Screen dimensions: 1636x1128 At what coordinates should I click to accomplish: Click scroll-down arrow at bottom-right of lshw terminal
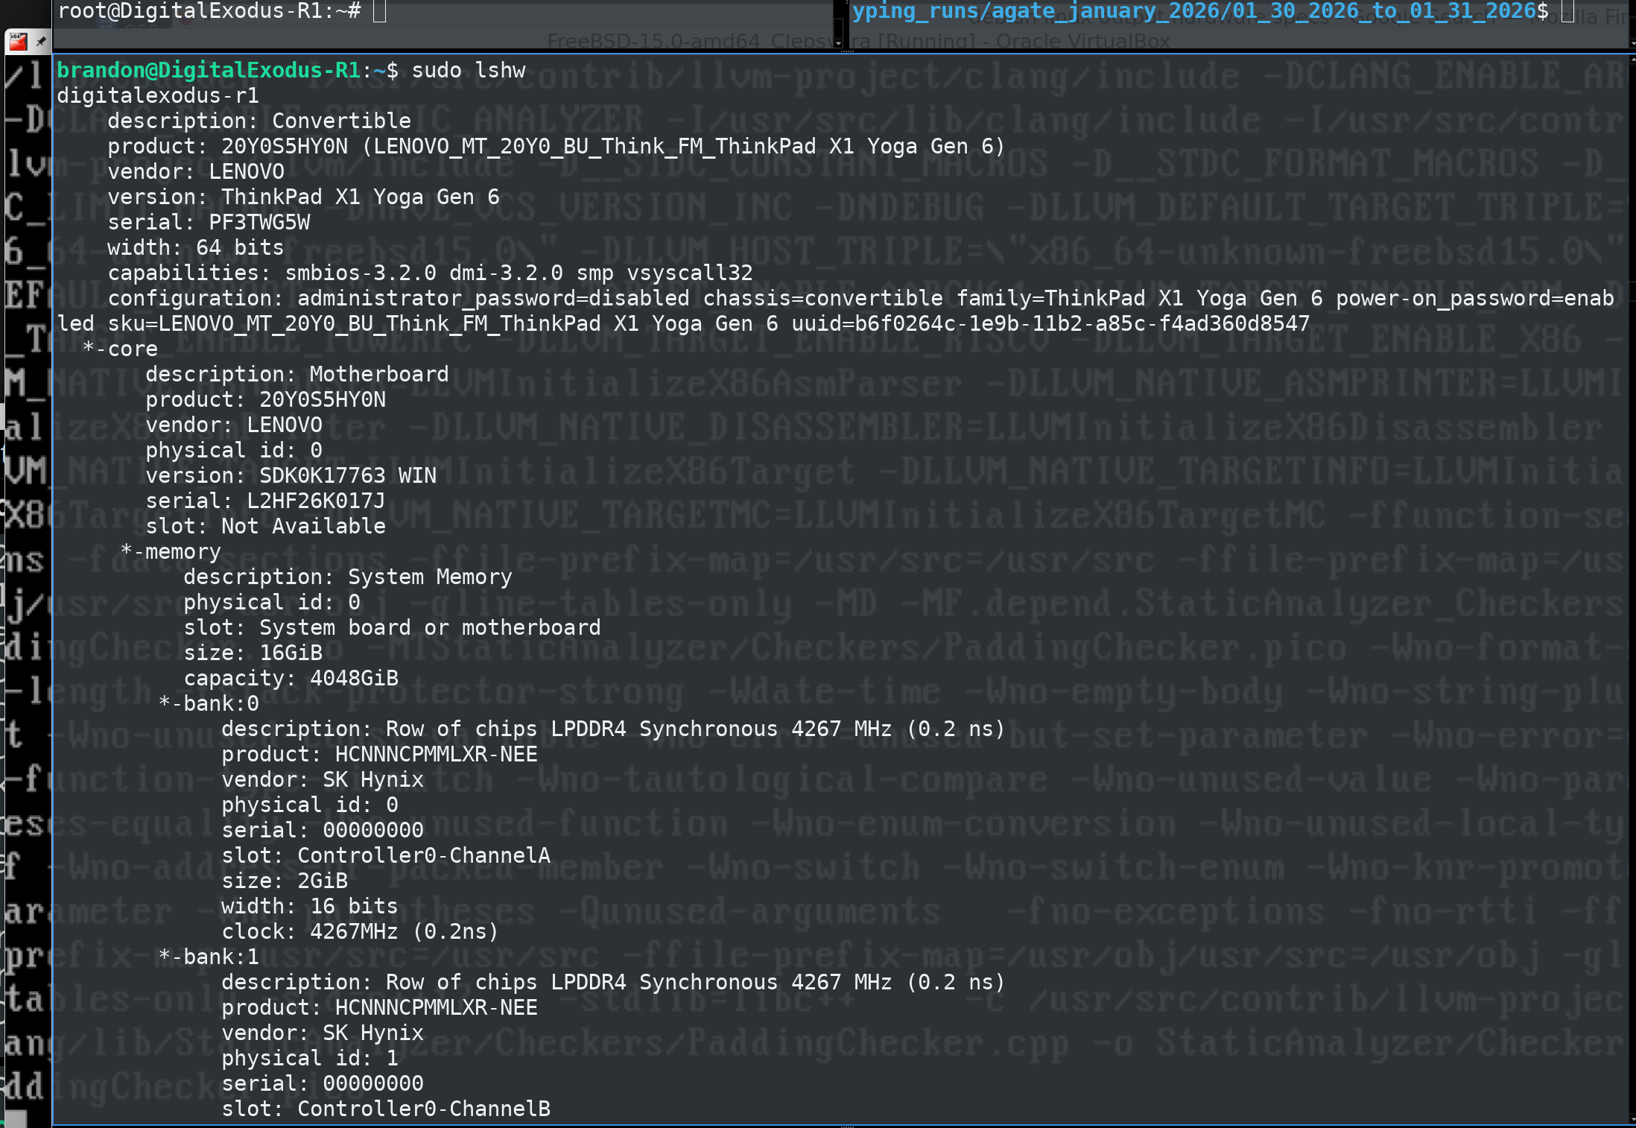[x=1632, y=1120]
